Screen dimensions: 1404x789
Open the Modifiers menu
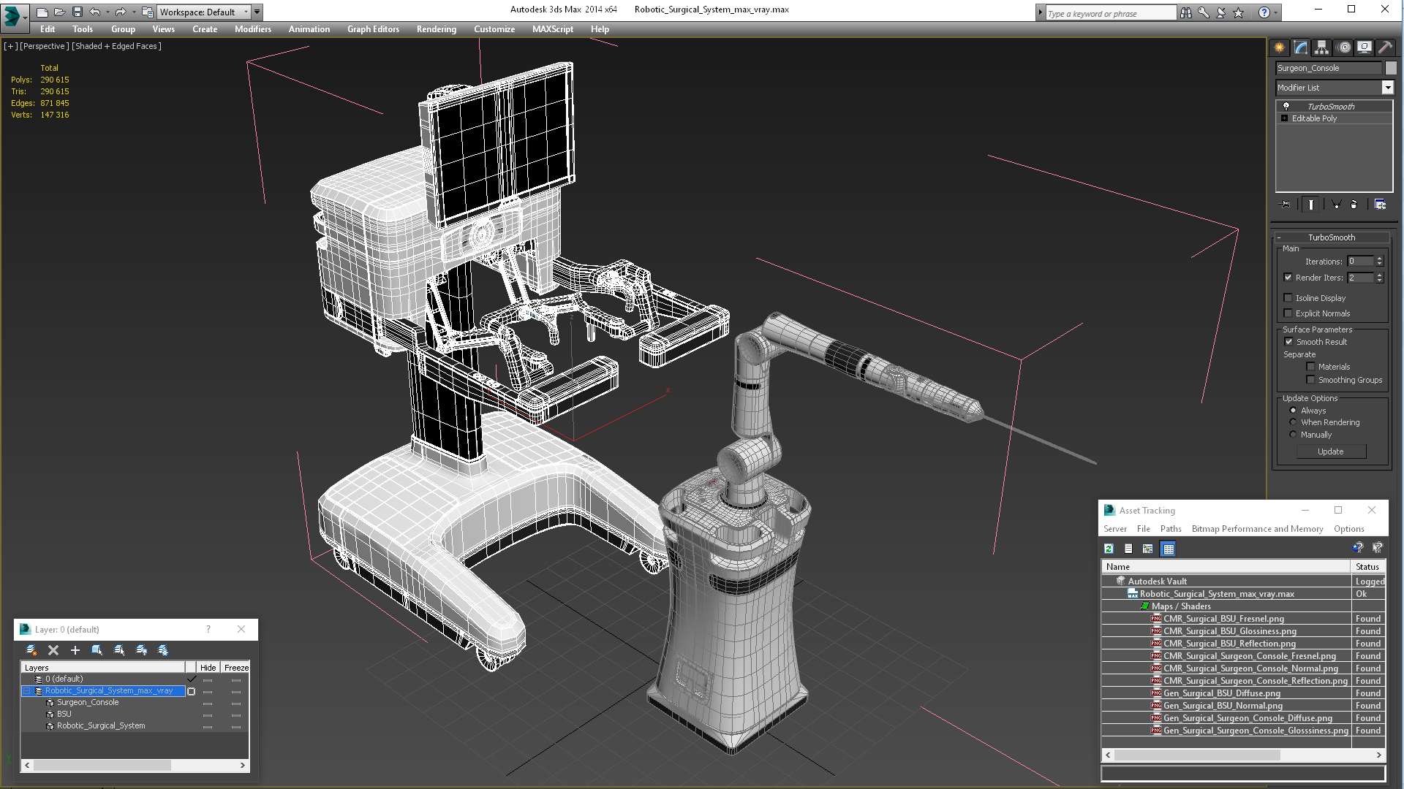[x=253, y=29]
